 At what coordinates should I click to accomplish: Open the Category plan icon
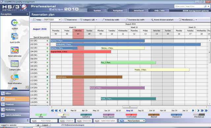pos(15,64)
